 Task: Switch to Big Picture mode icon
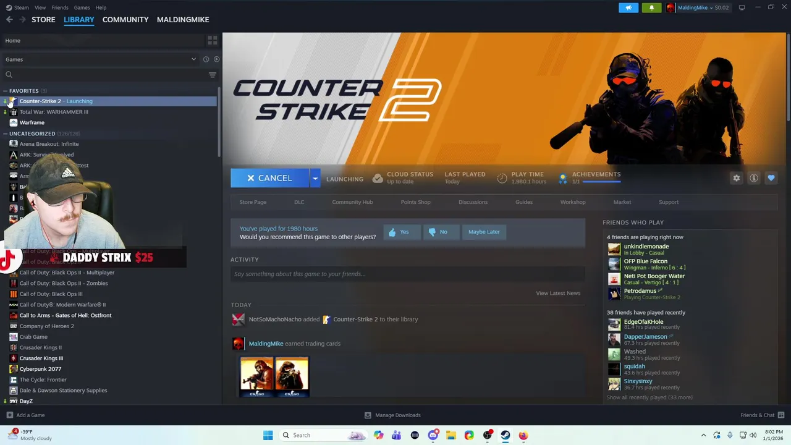point(742,7)
